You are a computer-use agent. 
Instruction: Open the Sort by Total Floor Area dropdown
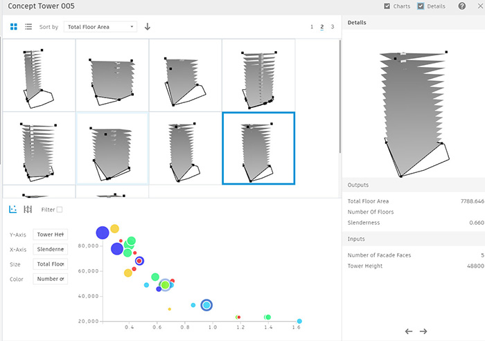click(100, 27)
